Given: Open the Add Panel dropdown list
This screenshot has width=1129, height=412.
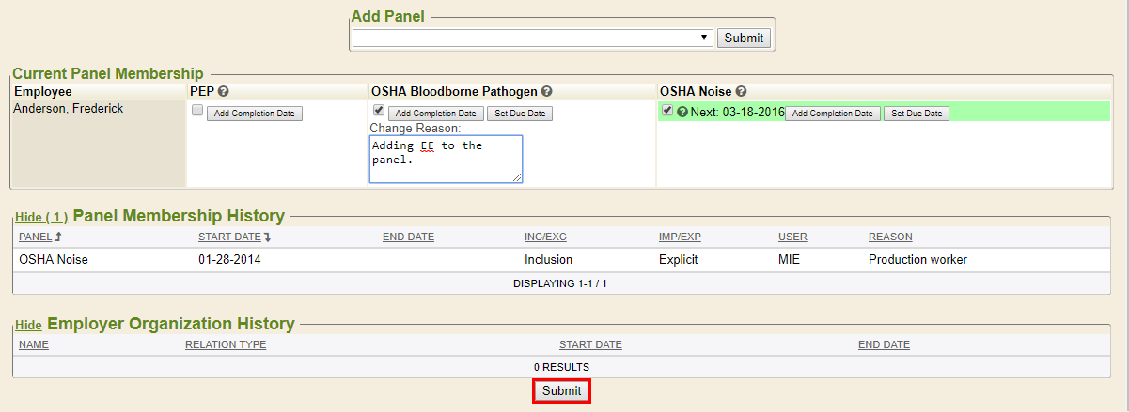Looking at the screenshot, I should pos(532,38).
